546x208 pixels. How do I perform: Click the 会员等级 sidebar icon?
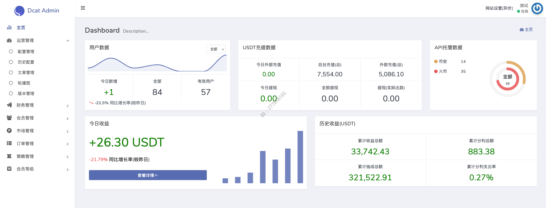(9, 169)
